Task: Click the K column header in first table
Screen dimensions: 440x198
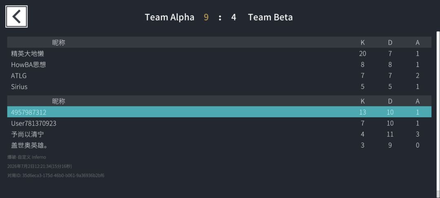Action: 363,43
